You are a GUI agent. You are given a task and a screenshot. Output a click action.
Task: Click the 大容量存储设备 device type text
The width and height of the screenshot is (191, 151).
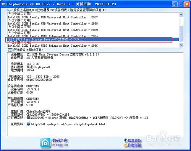click(x=42, y=57)
